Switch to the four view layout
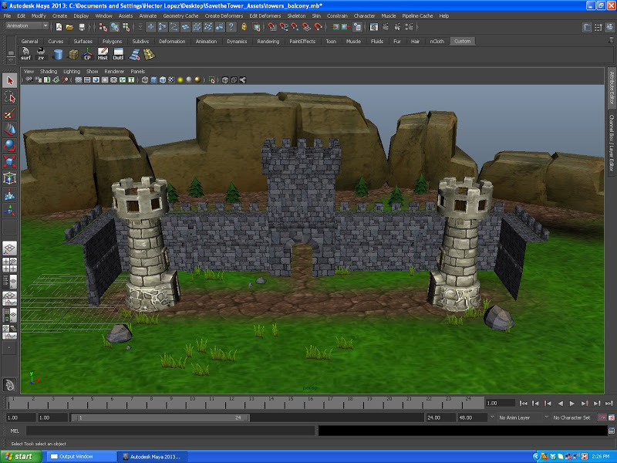Viewport: 617px width, 463px height. 10,265
